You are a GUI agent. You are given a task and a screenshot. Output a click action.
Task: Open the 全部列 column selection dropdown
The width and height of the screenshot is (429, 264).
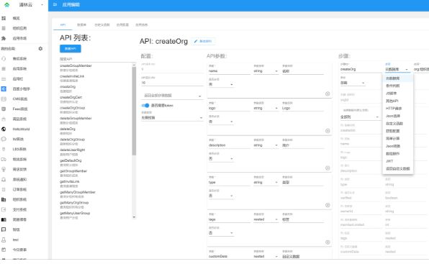[360, 117]
